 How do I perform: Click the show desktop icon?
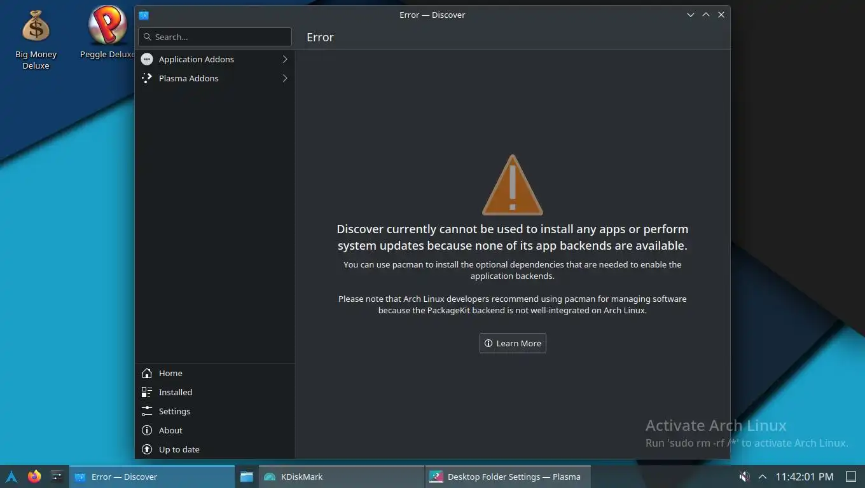(x=851, y=477)
